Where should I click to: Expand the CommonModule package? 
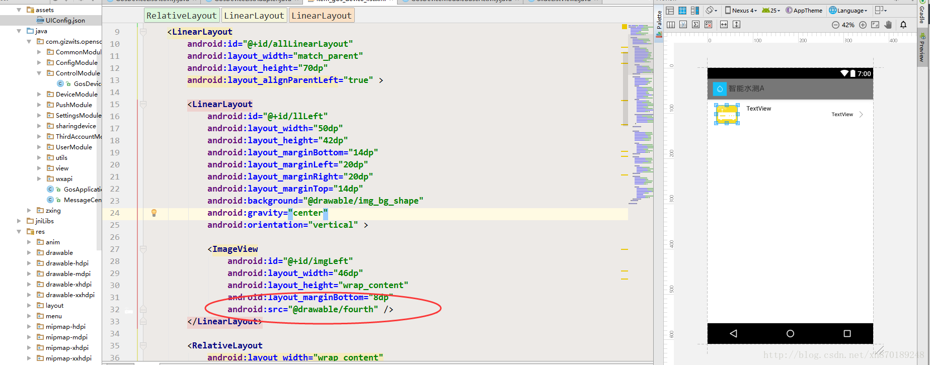[x=39, y=52]
